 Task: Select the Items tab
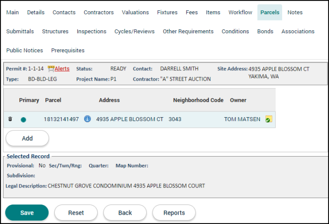tap(213, 12)
